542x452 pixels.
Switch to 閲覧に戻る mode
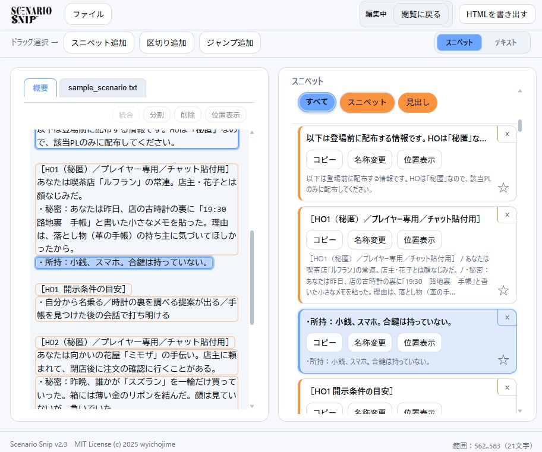click(x=421, y=14)
